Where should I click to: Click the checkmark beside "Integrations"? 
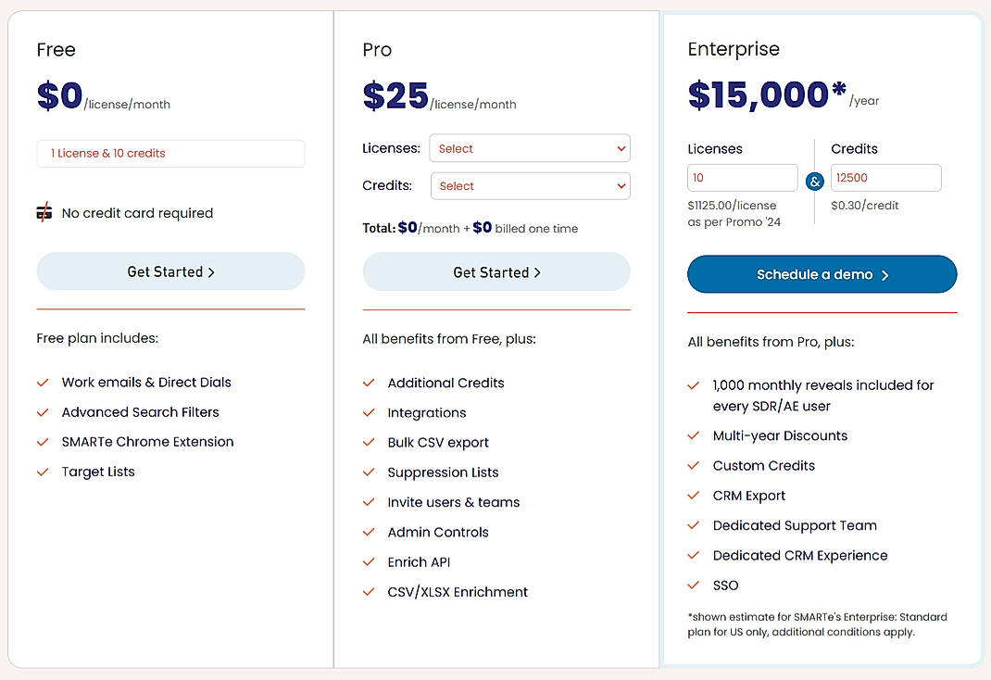coord(369,412)
